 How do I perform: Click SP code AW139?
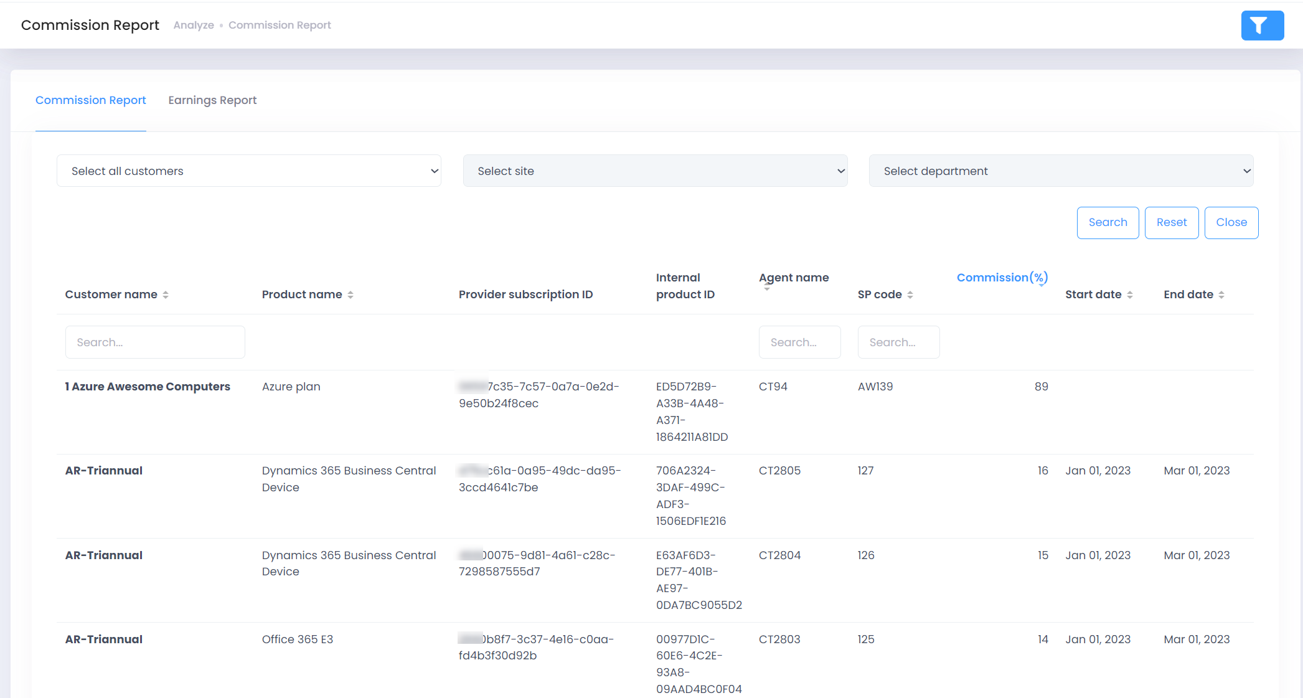point(875,387)
